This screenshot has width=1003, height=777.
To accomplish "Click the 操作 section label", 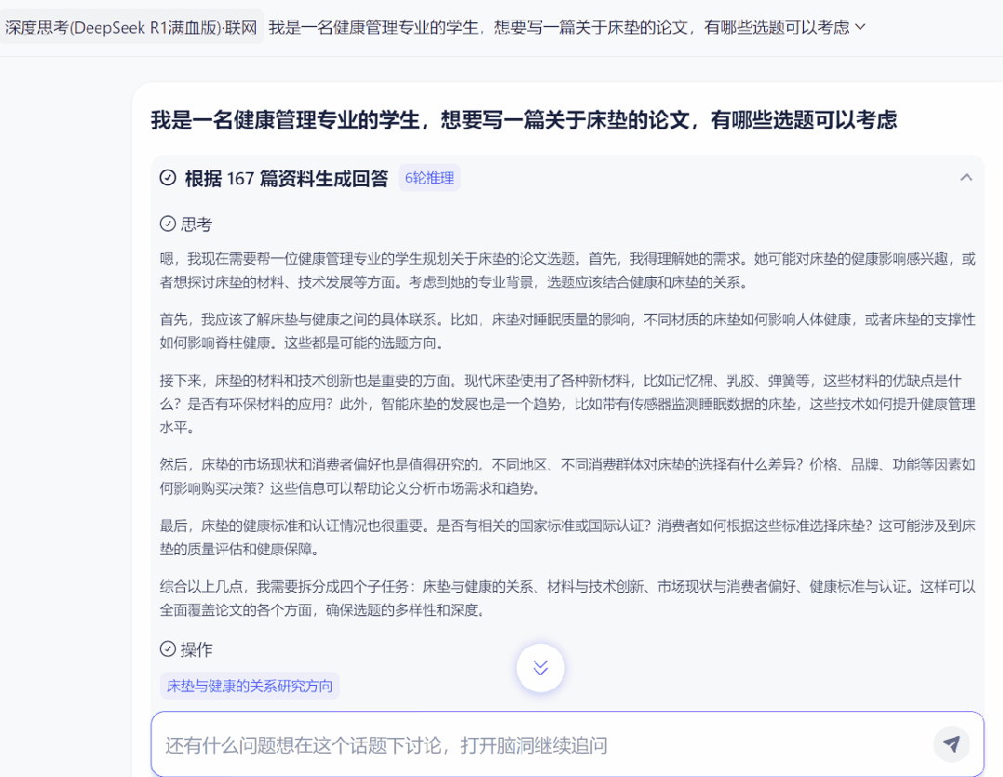I will pos(196,650).
